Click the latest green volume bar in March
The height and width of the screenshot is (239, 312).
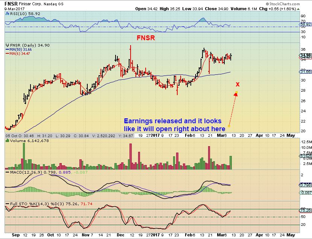(231, 162)
